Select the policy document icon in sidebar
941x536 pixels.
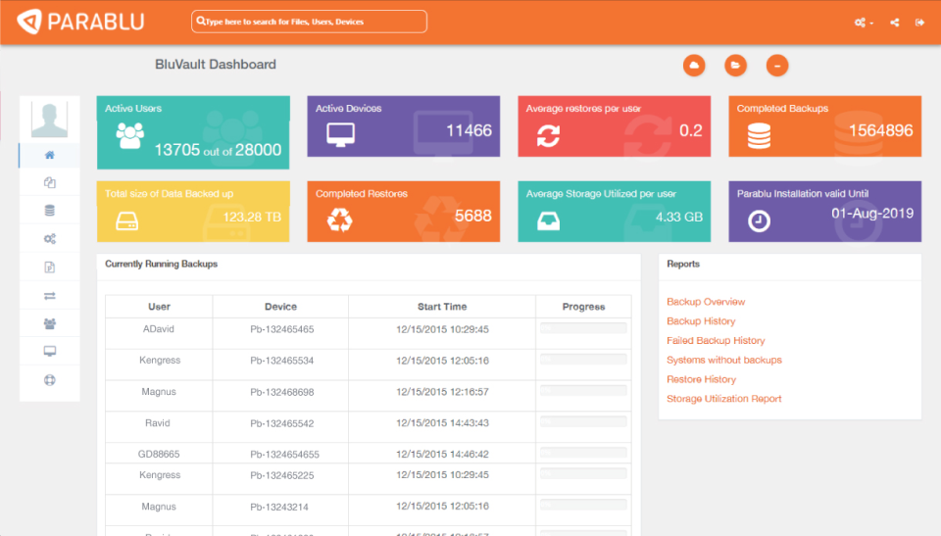50,268
